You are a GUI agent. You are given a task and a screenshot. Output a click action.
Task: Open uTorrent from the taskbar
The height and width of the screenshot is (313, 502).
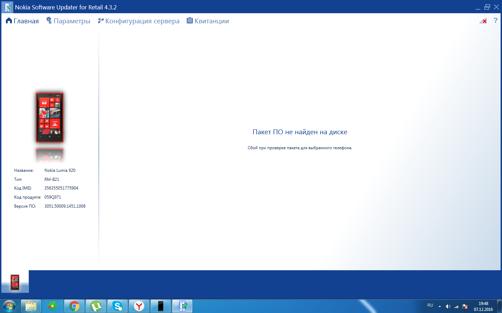point(96,306)
